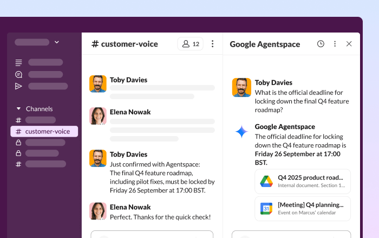
Task: Click the home list icon in sidebar
Action: 19,62
